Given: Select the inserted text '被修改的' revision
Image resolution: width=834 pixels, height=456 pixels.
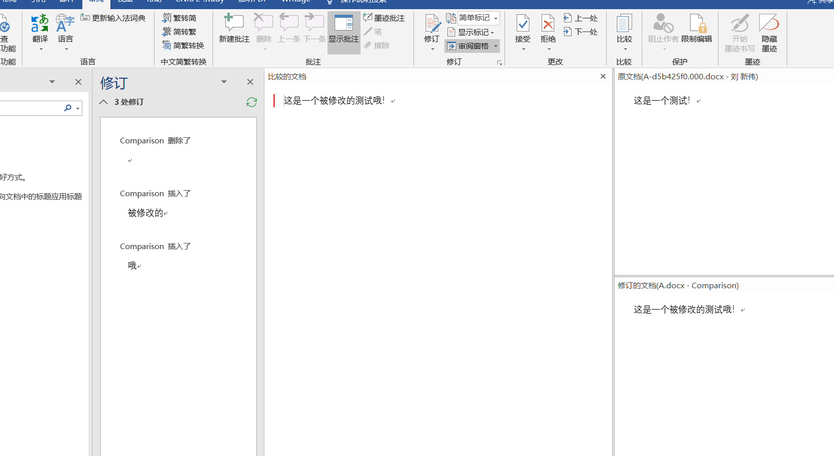Looking at the screenshot, I should [145, 213].
